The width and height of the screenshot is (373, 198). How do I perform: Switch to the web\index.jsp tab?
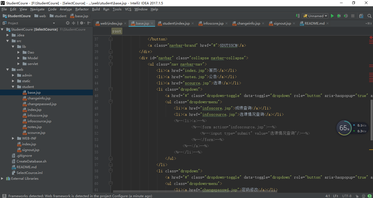pos(111,23)
